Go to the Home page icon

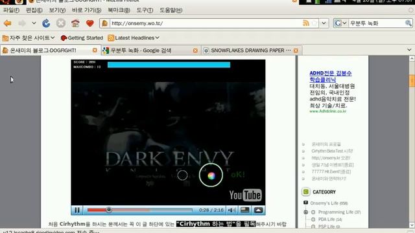(75, 23)
